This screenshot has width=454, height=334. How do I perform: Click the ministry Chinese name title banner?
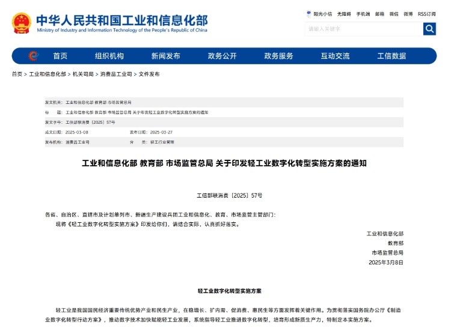click(x=122, y=20)
